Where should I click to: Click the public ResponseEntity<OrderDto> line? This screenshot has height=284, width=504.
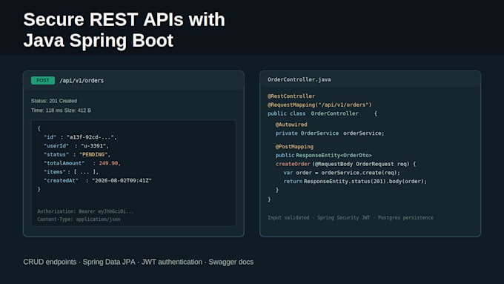click(x=324, y=156)
